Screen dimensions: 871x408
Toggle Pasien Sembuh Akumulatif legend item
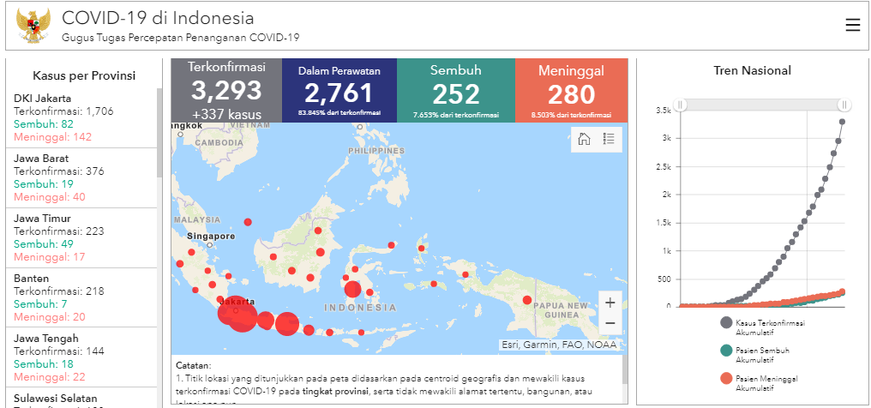click(x=755, y=354)
